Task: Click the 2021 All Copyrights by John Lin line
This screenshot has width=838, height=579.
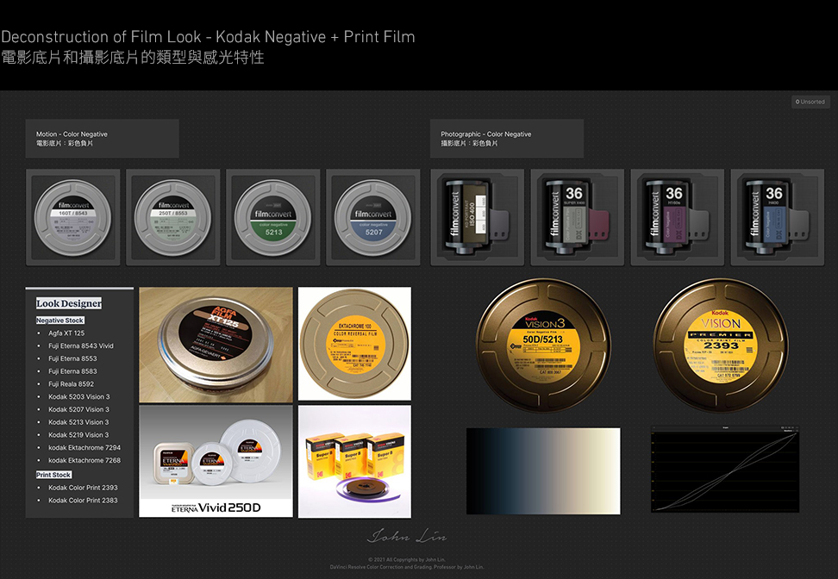Action: tap(407, 560)
